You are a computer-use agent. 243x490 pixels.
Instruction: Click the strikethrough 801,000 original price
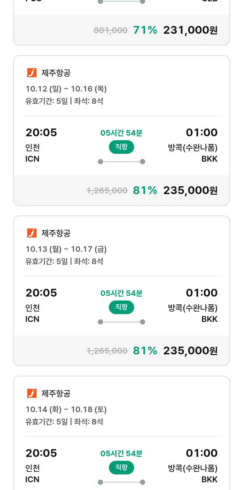click(x=110, y=31)
